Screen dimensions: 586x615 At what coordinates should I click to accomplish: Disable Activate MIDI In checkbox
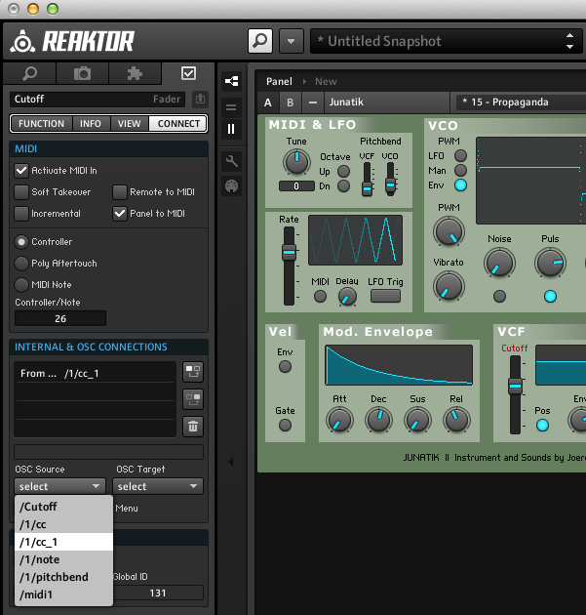pyautogui.click(x=21, y=170)
